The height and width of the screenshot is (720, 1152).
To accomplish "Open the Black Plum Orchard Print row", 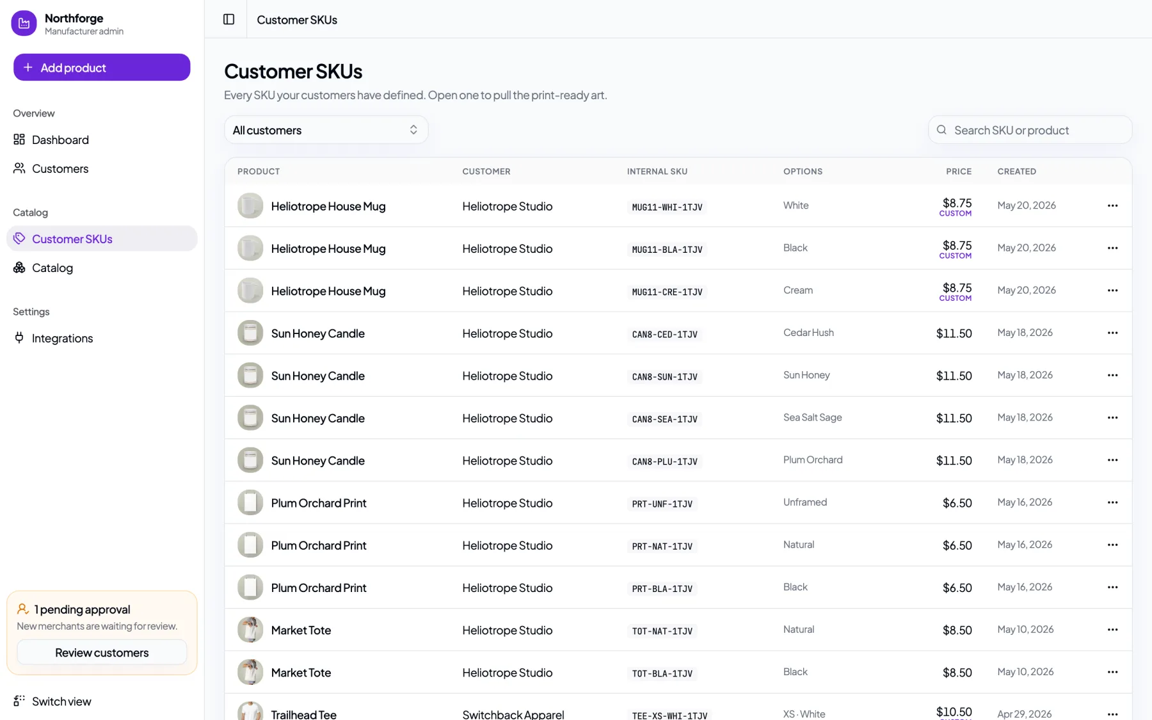I will coord(678,588).
